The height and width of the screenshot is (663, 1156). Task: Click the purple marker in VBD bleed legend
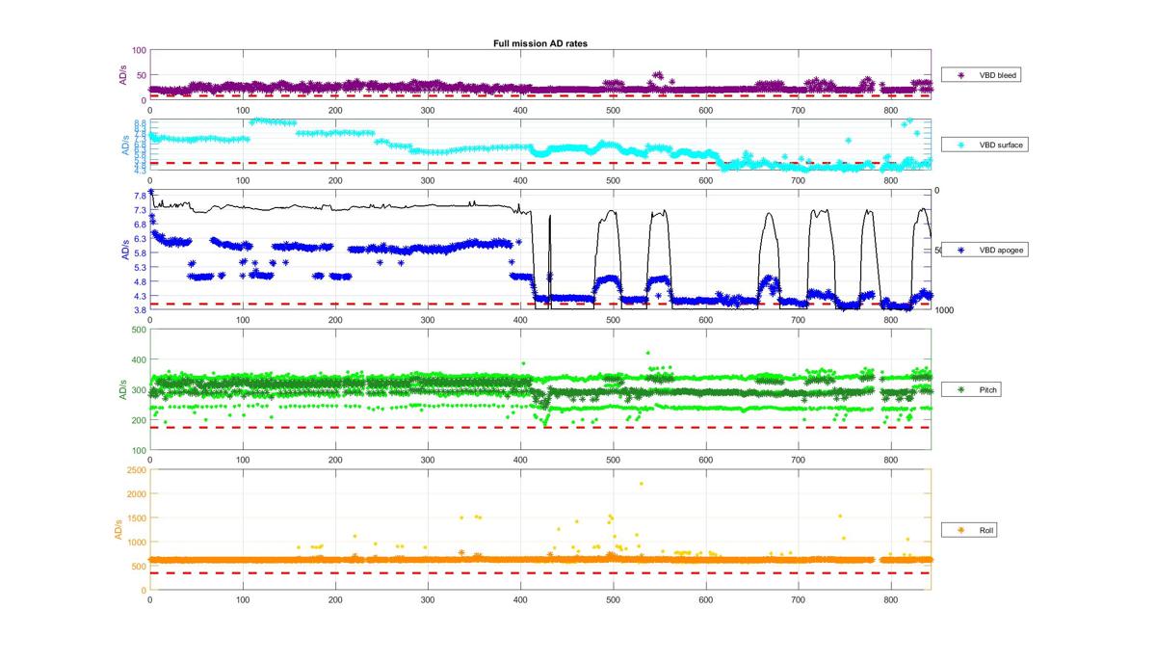coord(959,74)
